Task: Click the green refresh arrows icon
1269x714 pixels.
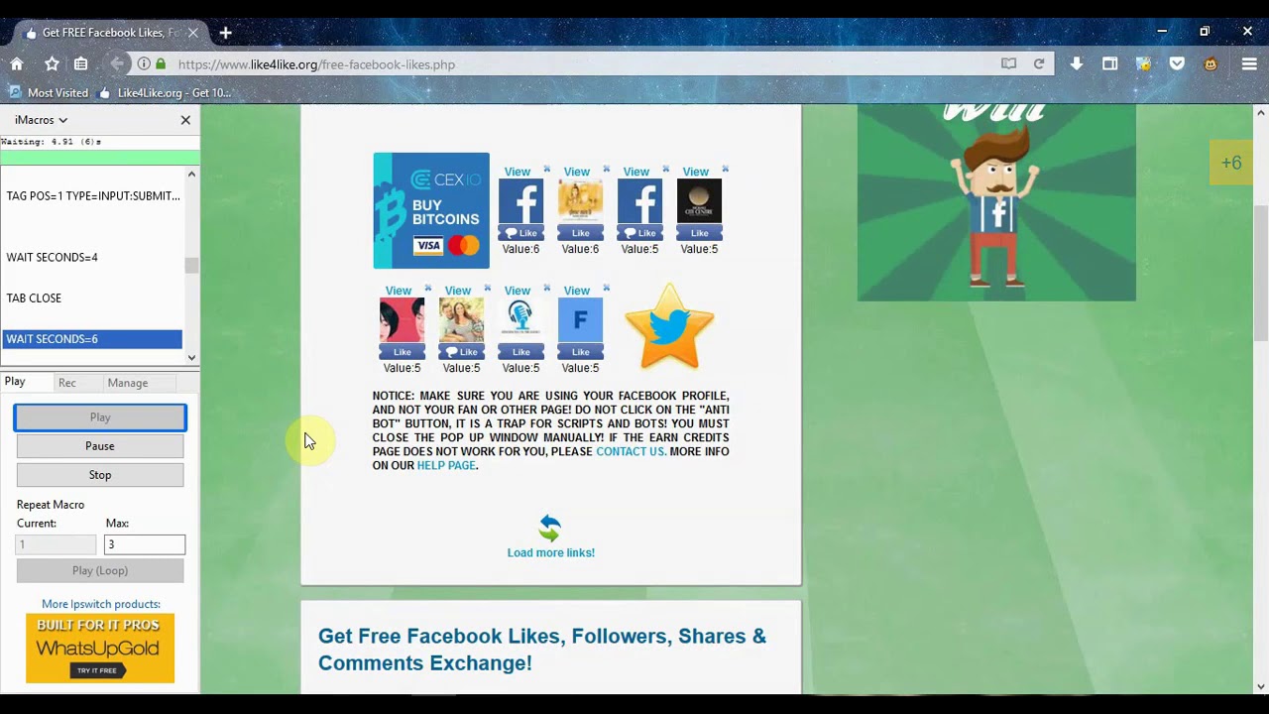Action: click(550, 528)
